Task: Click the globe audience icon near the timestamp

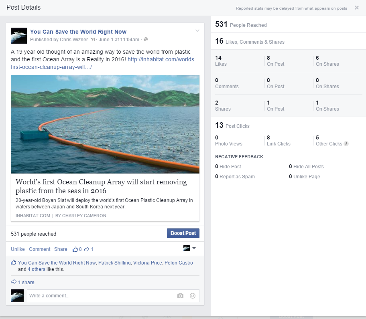Action: tap(146, 39)
